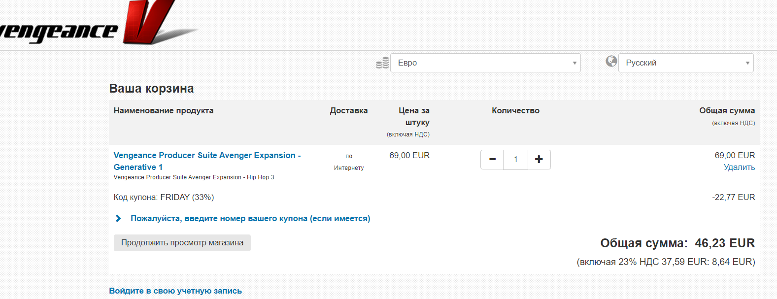Click the Количество column header
The height and width of the screenshot is (299, 777).
pyautogui.click(x=515, y=111)
